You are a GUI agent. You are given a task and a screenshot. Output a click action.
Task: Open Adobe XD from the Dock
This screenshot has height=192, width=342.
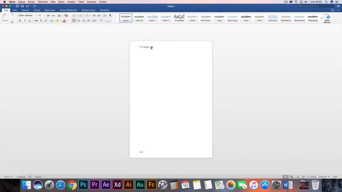point(117,185)
